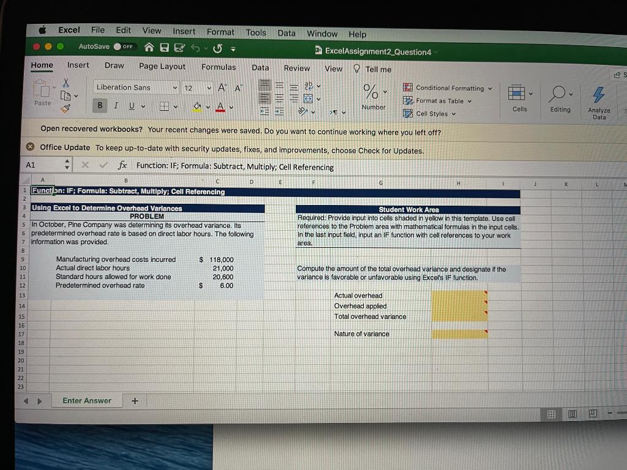The width and height of the screenshot is (627, 470).
Task: Expand the Liberation Sans font list
Action: 176,88
